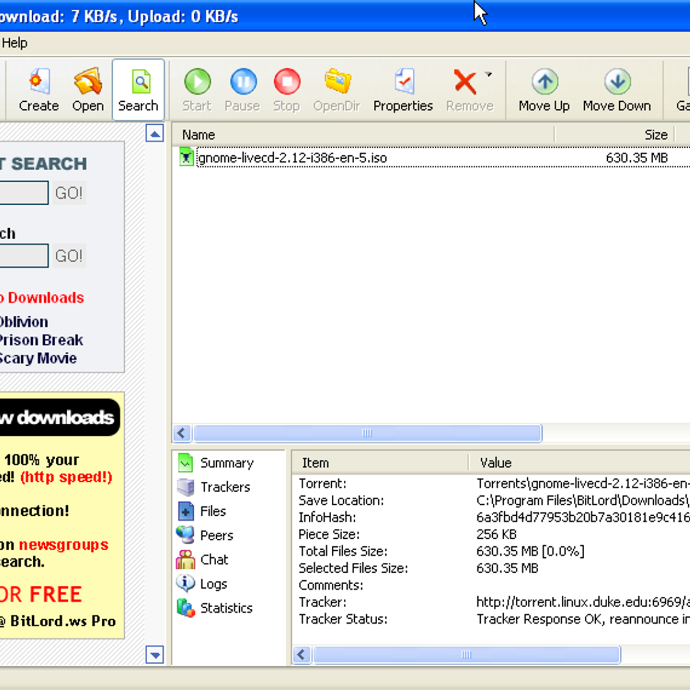This screenshot has height=690, width=690.
Task: Open the Scary Movie top download link
Action: tap(38, 358)
